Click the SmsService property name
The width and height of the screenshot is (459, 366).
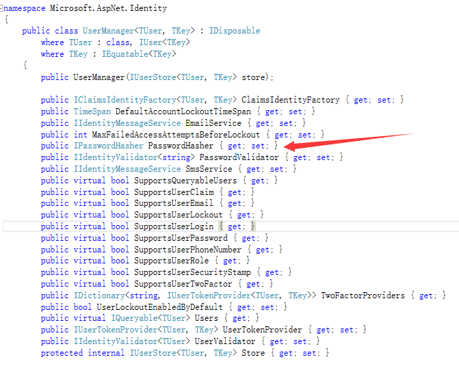(x=209, y=169)
